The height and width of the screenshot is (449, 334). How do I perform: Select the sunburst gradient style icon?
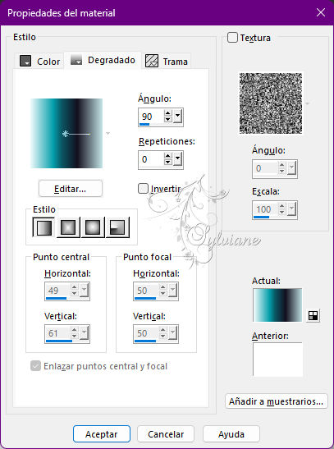[93, 227]
